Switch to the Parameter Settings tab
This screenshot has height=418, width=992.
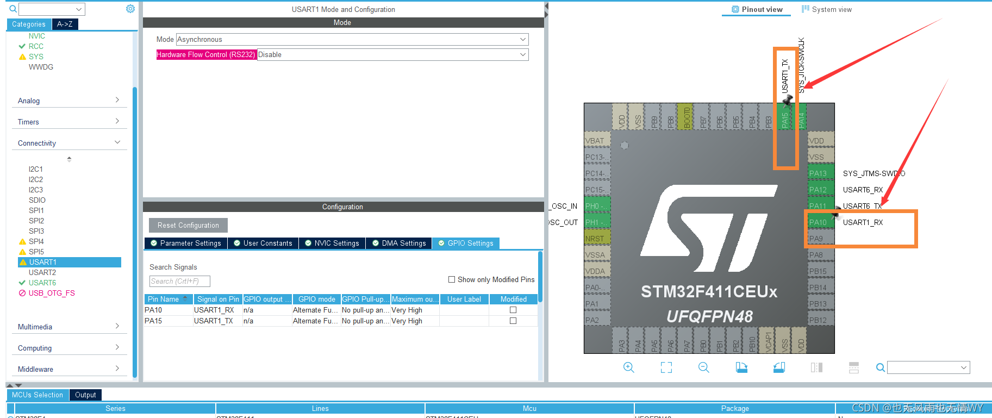pyautogui.click(x=186, y=243)
